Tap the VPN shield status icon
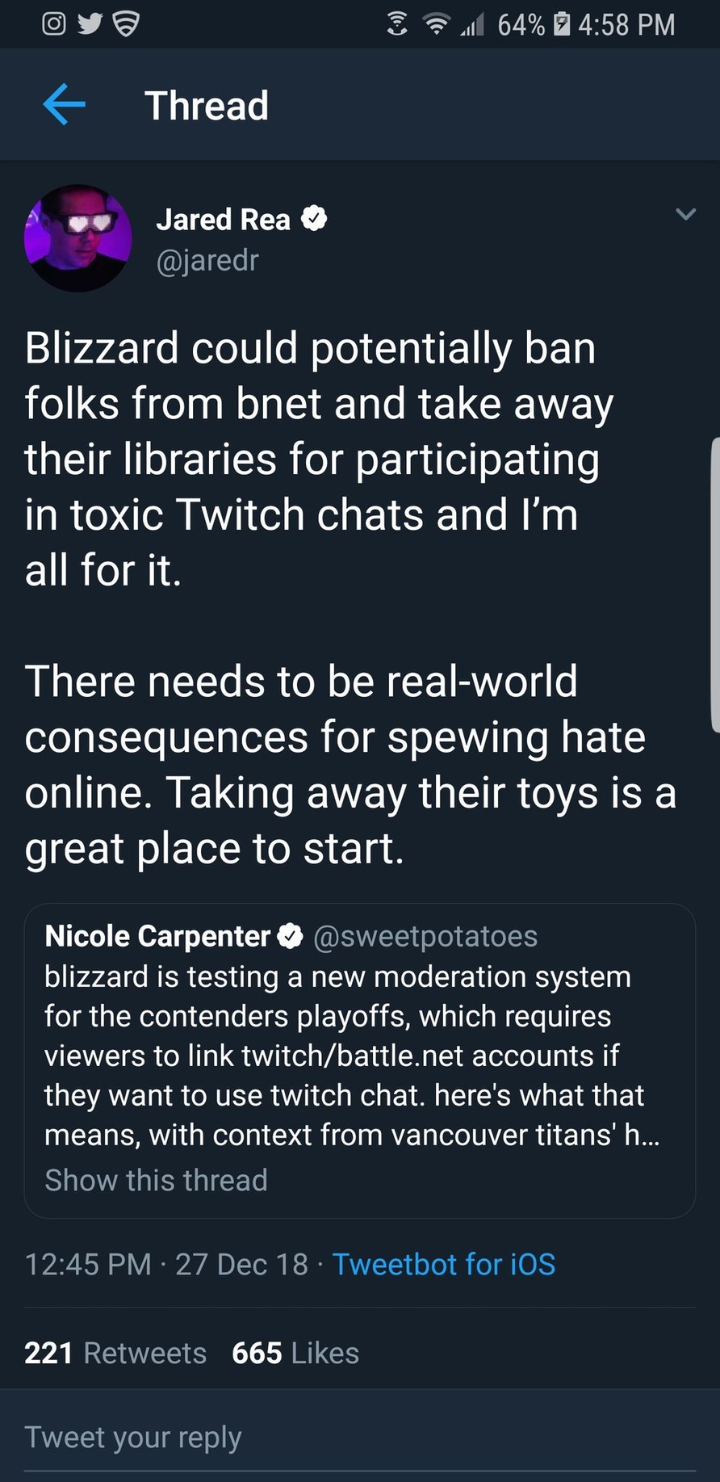Screen dimensions: 720x1482 126,25
